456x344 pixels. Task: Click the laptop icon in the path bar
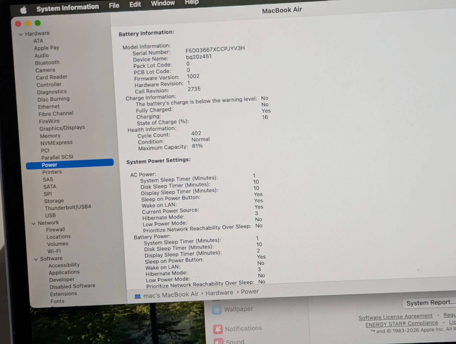(138, 296)
